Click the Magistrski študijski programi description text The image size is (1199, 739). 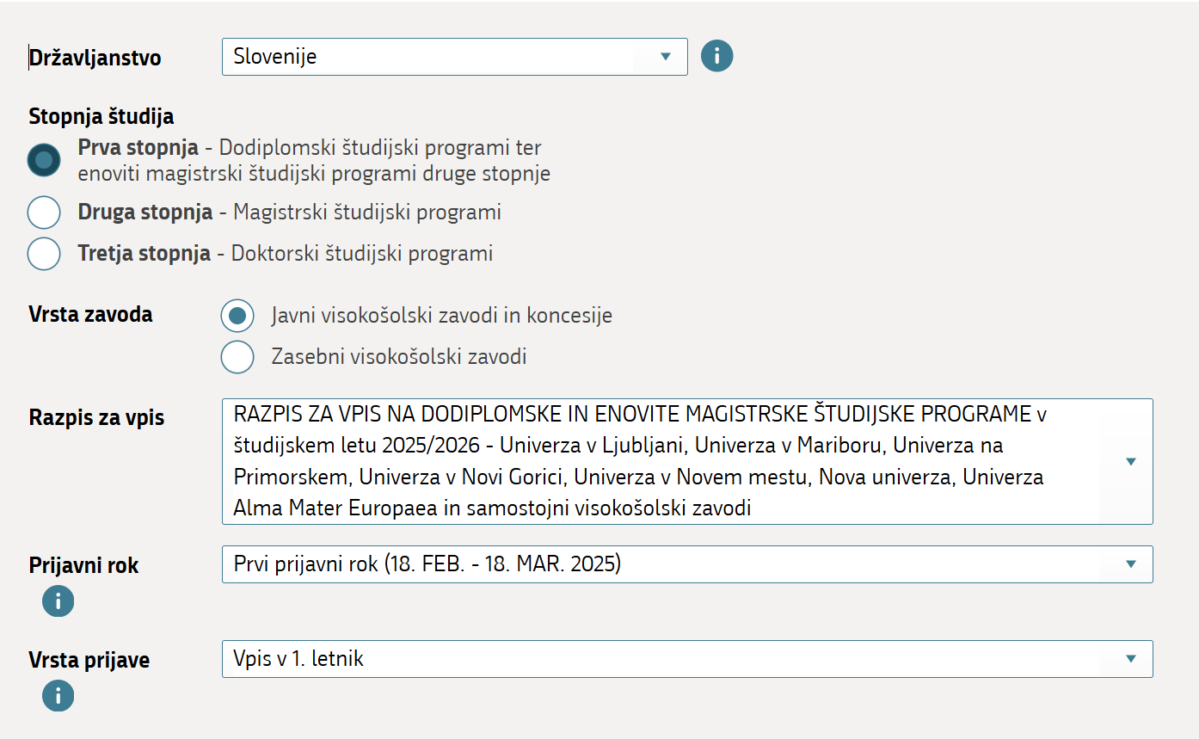[366, 212]
